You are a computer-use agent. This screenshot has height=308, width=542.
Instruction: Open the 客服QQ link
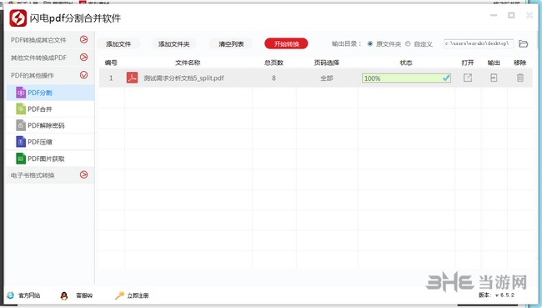coord(84,295)
